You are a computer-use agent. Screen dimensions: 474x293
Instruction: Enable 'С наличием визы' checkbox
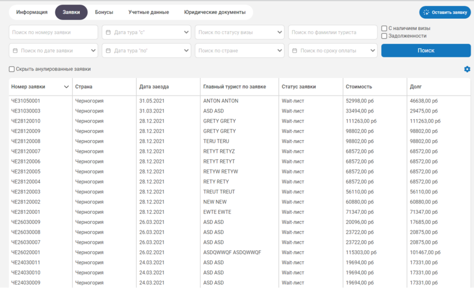pyautogui.click(x=384, y=28)
